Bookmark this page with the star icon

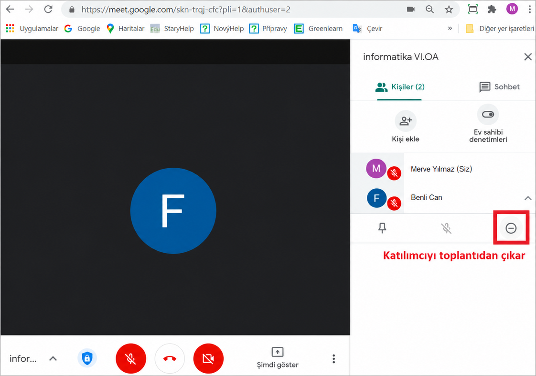coord(449,9)
